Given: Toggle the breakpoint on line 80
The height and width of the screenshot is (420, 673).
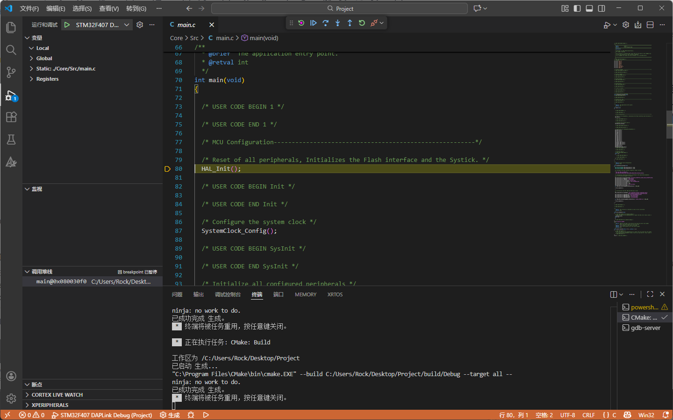Looking at the screenshot, I should pos(167,168).
